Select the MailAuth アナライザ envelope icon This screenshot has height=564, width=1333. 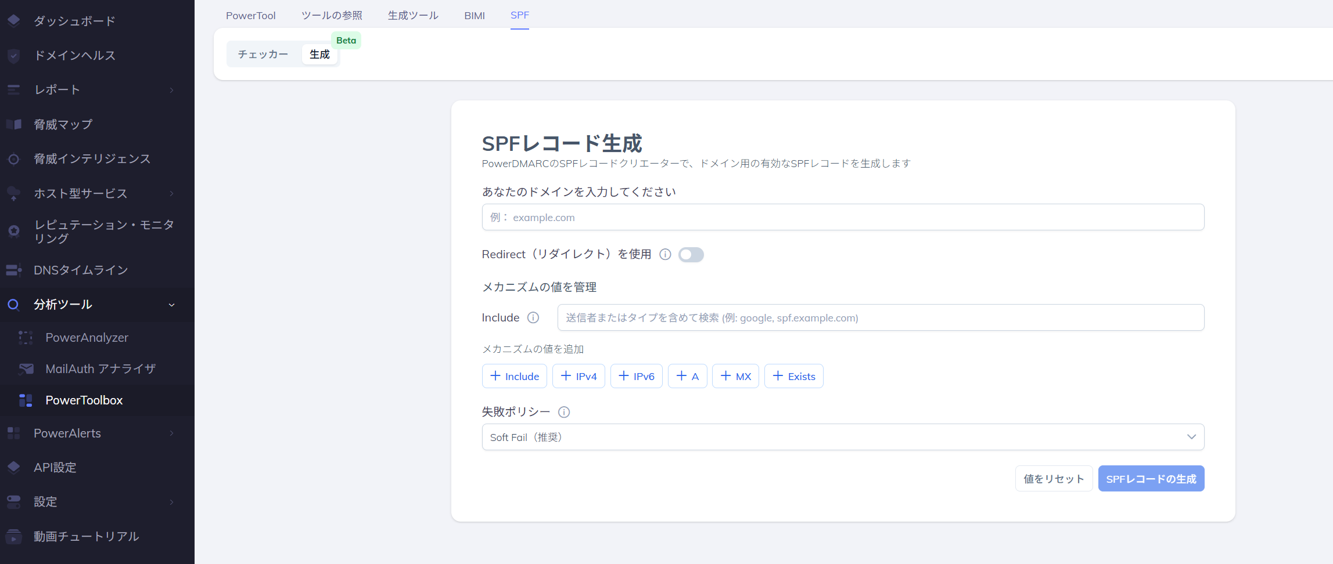(26, 368)
